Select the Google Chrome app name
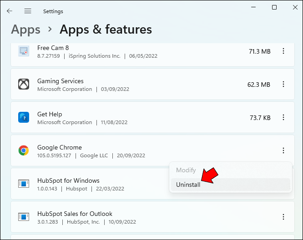The width and height of the screenshot is (303, 240). click(60, 148)
